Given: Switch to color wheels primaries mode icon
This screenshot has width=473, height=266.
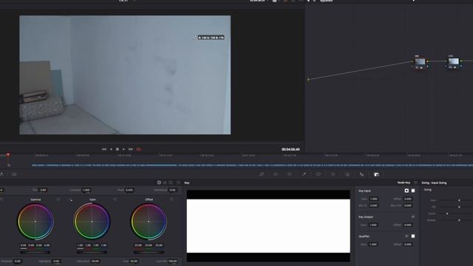Looking at the screenshot, I should 159,183.
